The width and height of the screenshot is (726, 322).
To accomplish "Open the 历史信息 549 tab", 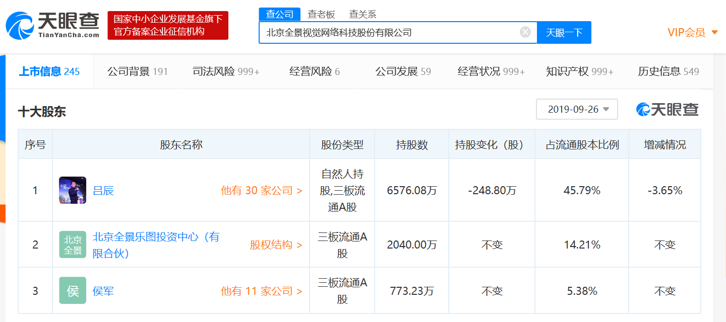I will click(x=669, y=71).
